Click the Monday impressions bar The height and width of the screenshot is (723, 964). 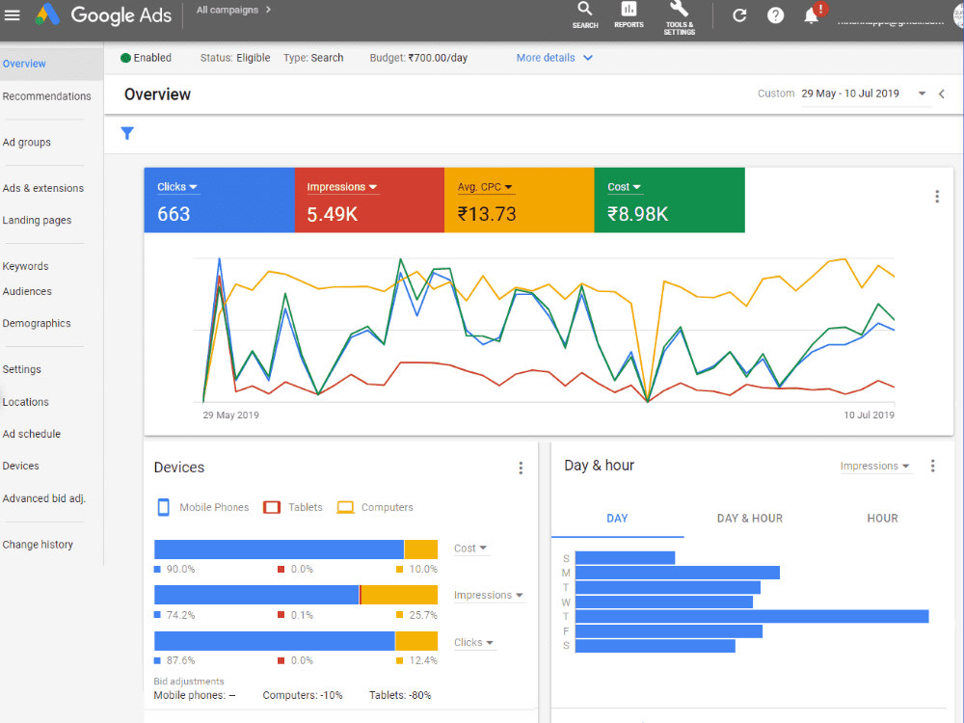pos(678,573)
